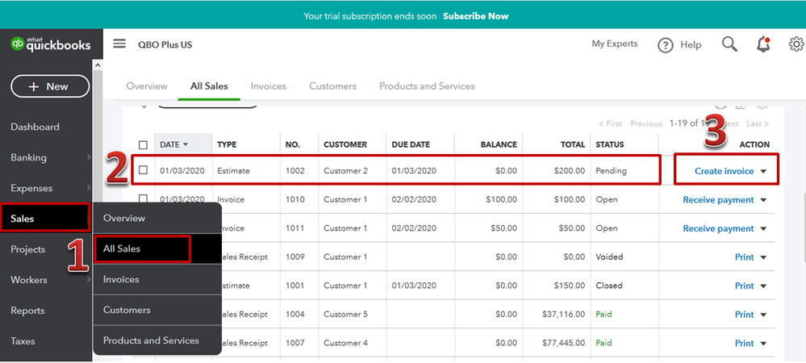
Task: Expand action dropdown for receipt 1007
Action: [763, 344]
